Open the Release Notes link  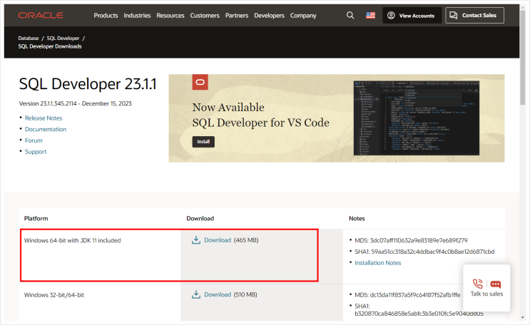pyautogui.click(x=44, y=118)
